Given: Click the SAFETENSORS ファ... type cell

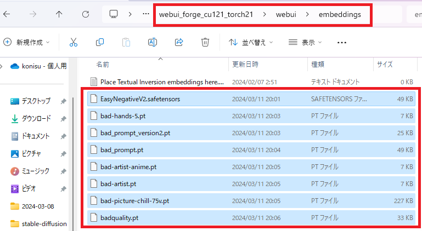Looking at the screenshot, I should coord(339,99).
